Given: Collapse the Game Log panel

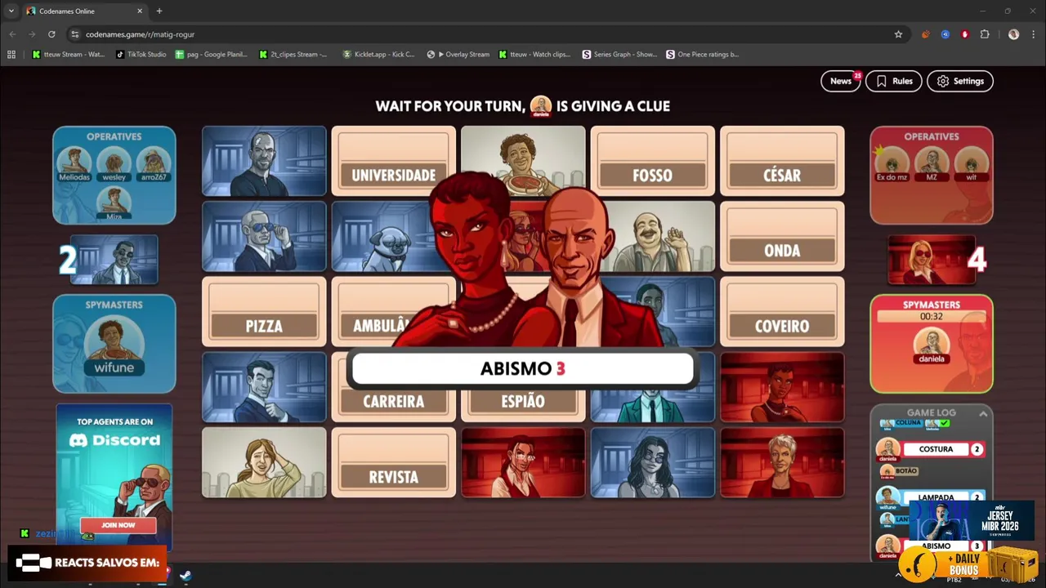Looking at the screenshot, I should [983, 414].
